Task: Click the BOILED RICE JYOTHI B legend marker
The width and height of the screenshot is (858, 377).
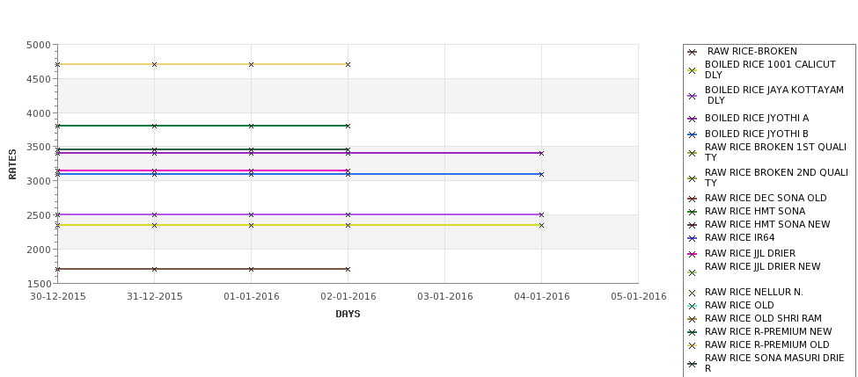Action: [x=692, y=135]
